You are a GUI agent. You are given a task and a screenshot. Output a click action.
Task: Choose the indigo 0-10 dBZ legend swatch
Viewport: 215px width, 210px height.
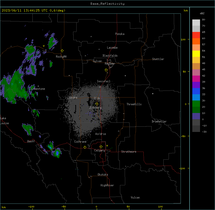tap(196, 116)
